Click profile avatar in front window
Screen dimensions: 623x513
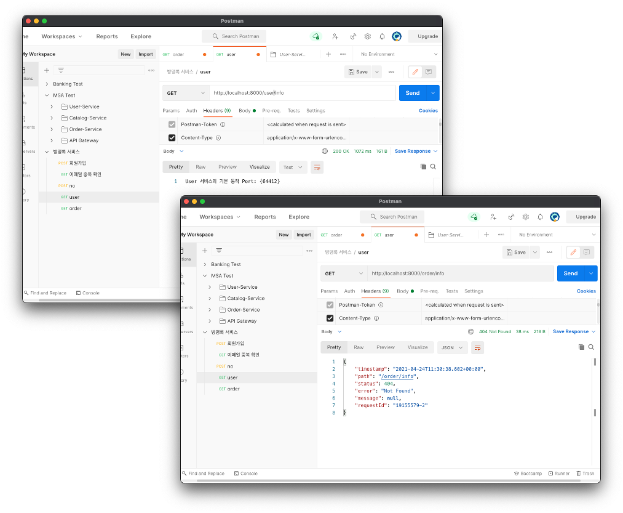click(x=555, y=217)
